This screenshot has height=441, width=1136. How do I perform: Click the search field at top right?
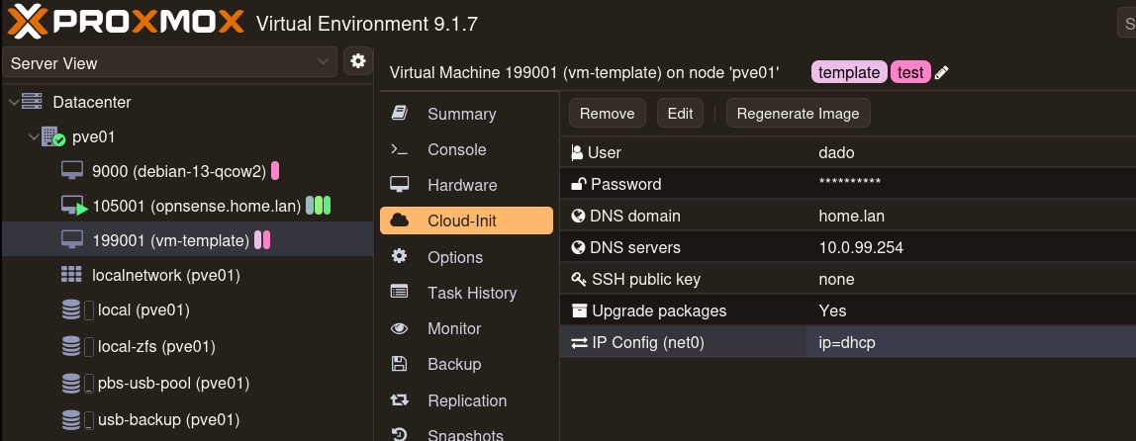click(1126, 23)
